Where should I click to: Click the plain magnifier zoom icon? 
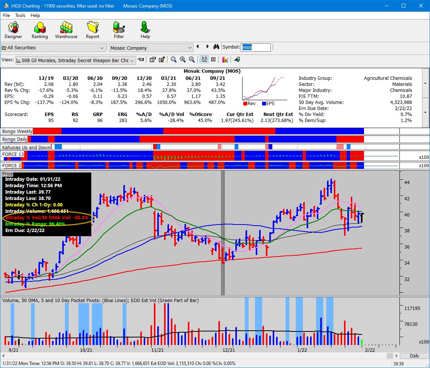pyautogui.click(x=173, y=60)
